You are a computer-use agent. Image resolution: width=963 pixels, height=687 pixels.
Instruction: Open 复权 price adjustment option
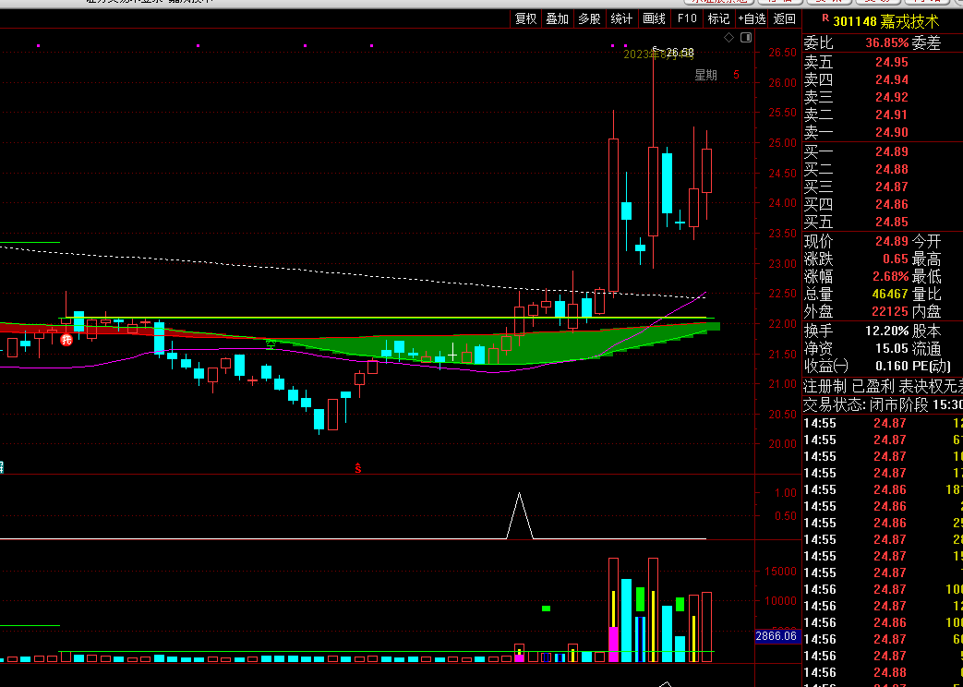525,19
